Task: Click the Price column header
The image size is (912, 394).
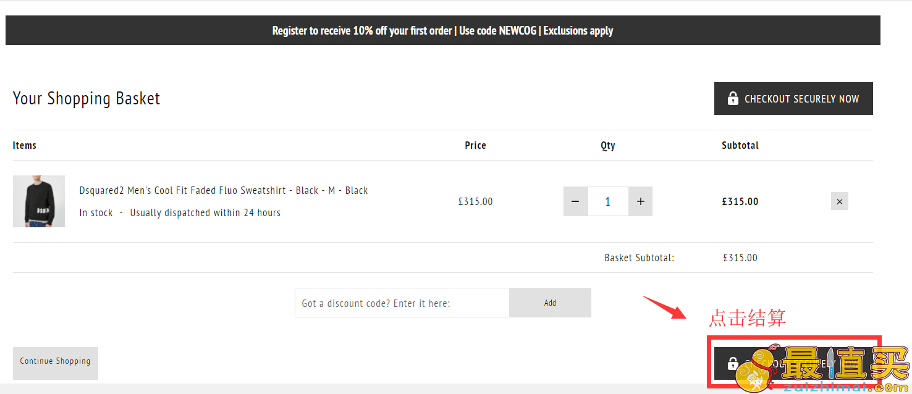Action: pos(475,145)
